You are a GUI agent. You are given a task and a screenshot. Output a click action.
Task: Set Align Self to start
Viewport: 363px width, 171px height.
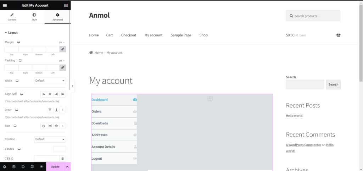[44, 94]
